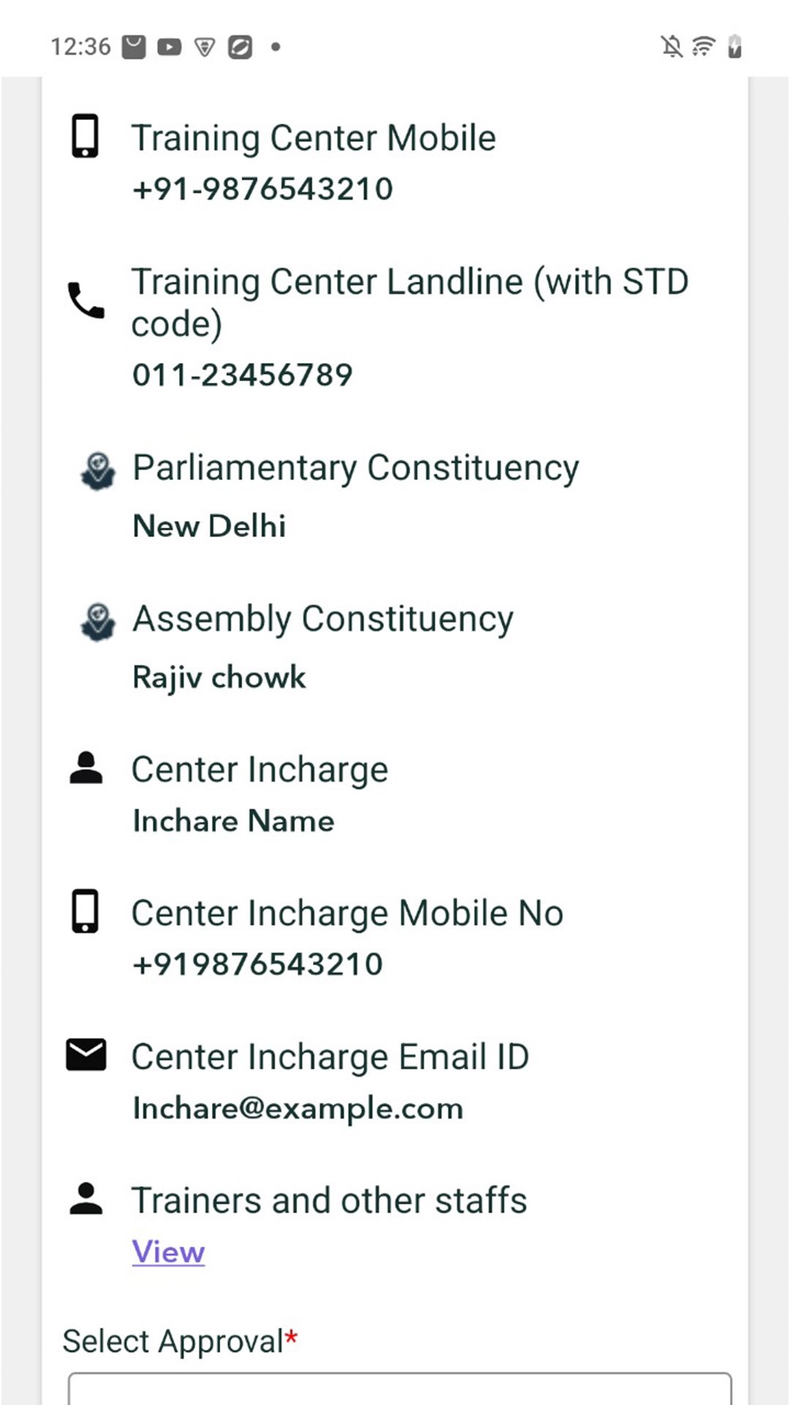Tap the incharge mobile +919876543210
The height and width of the screenshot is (1405, 790).
257,964
